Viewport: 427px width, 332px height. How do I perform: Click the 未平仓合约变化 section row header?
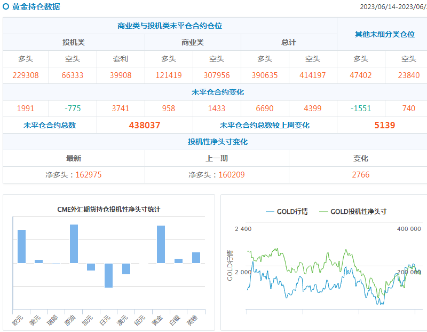click(218, 92)
